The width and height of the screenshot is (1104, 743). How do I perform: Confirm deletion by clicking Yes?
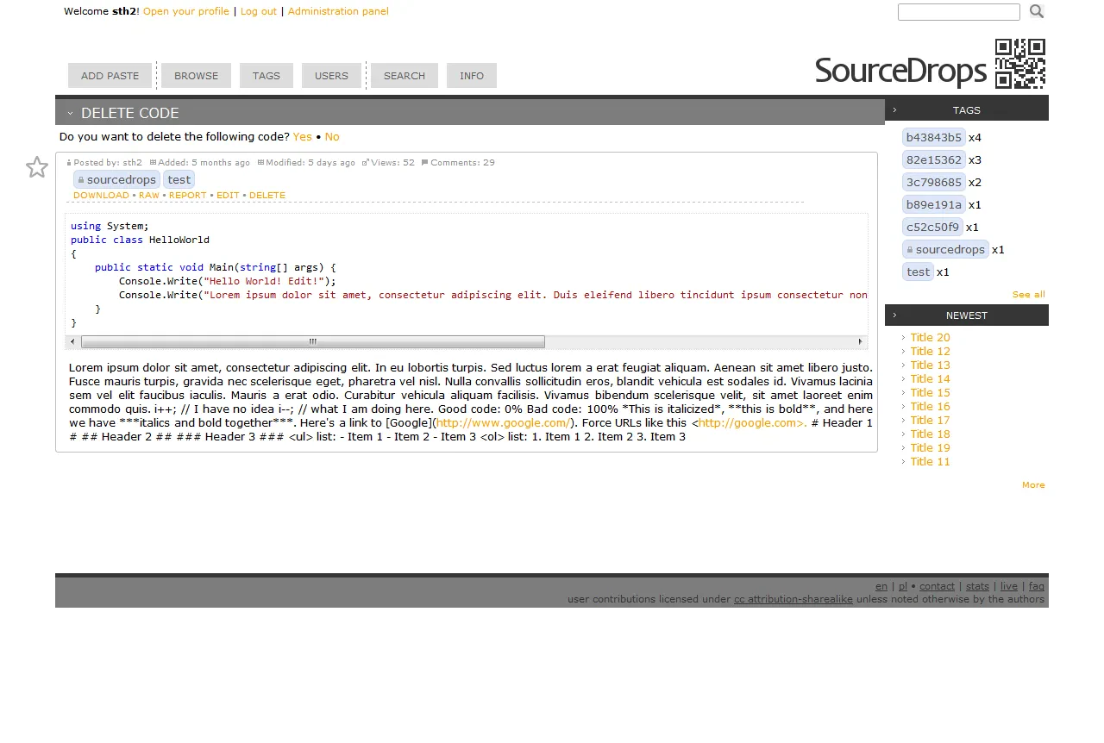pyautogui.click(x=302, y=137)
